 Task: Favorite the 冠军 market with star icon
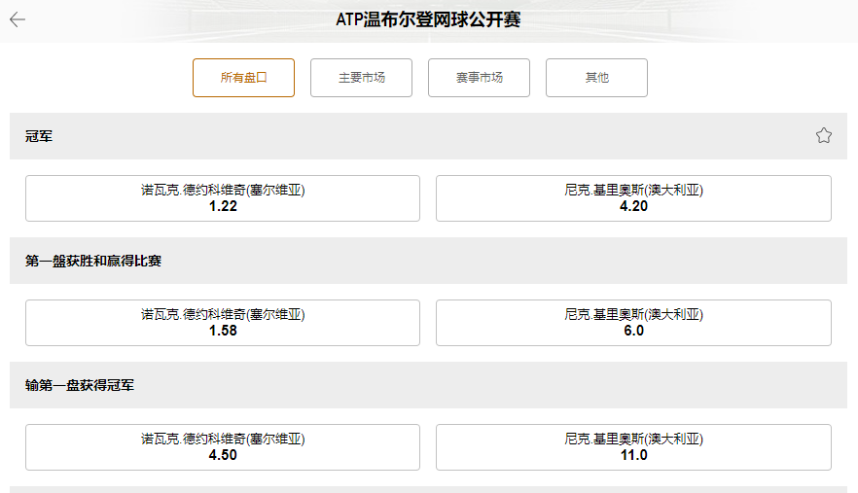point(824,136)
